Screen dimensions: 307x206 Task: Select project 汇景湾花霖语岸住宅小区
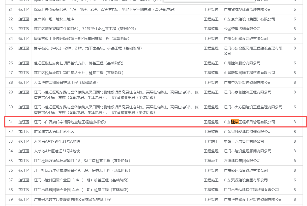(54, 132)
